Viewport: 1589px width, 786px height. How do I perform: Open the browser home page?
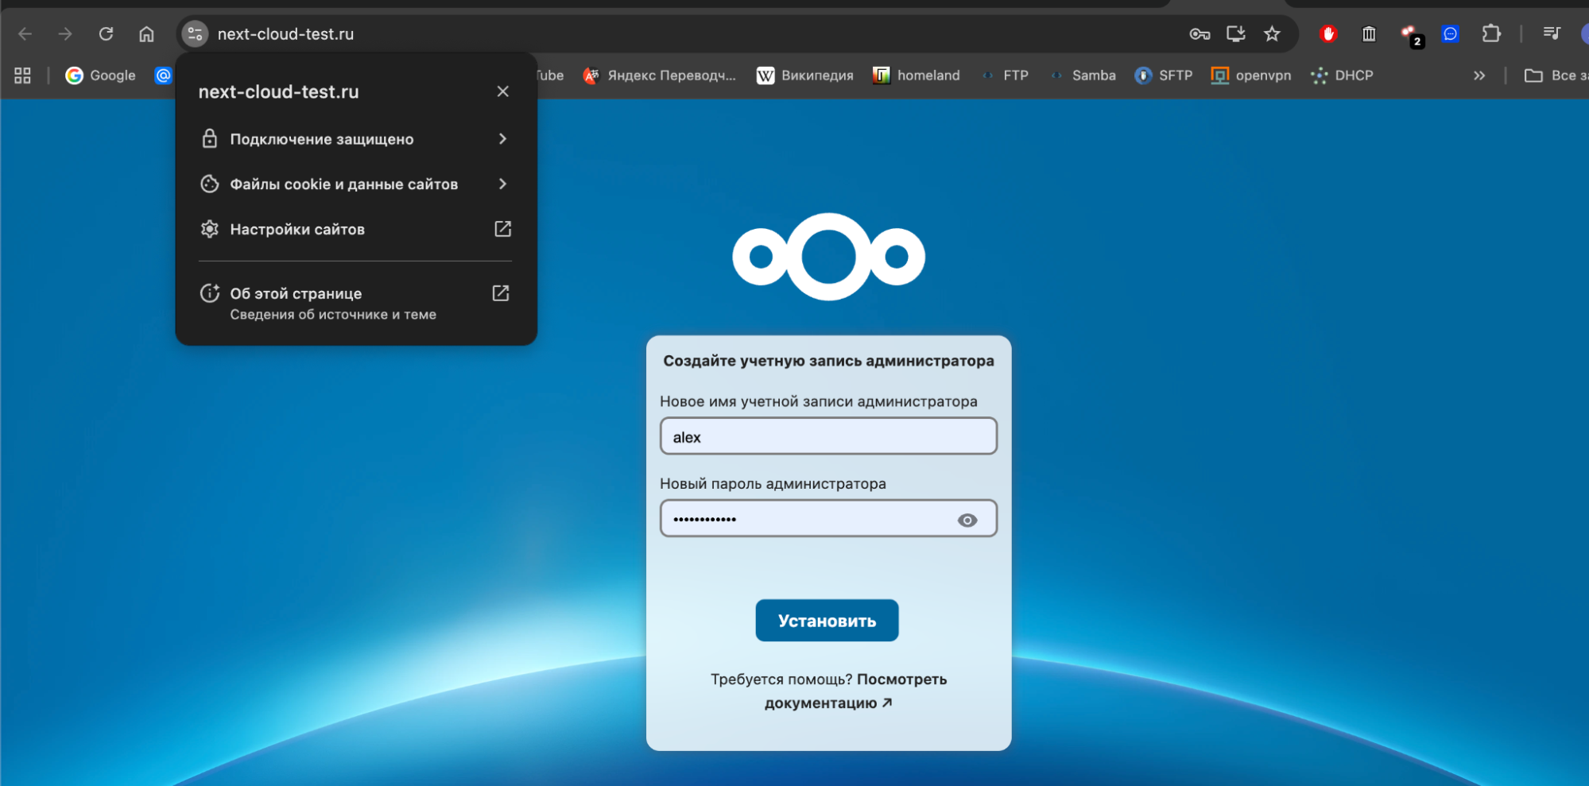[146, 33]
